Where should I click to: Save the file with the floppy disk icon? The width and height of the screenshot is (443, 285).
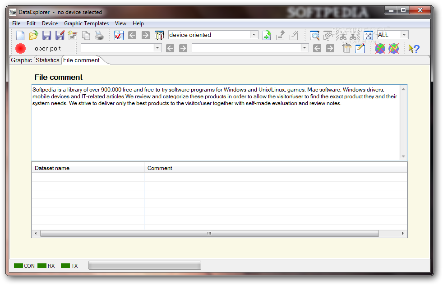[46, 35]
